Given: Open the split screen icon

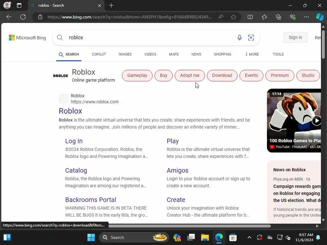Looking at the screenshot, I should click(x=250, y=17).
